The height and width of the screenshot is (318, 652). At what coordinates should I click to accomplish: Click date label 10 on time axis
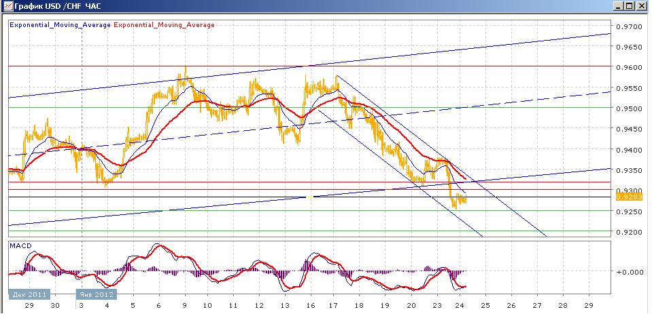(207, 305)
